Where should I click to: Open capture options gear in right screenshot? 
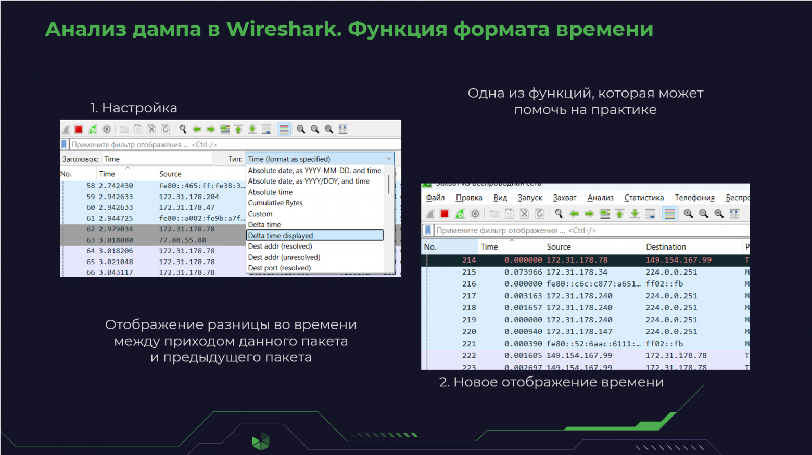[475, 214]
